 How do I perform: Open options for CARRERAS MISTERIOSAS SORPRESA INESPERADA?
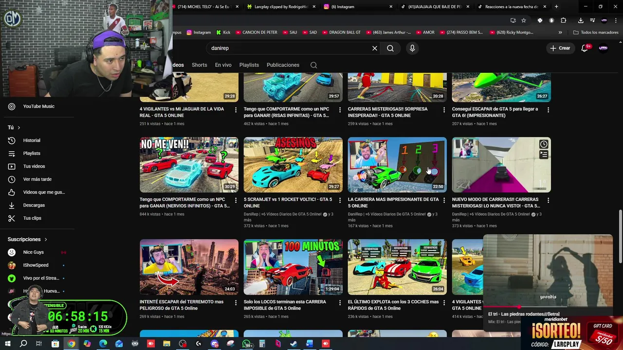tap(444, 110)
